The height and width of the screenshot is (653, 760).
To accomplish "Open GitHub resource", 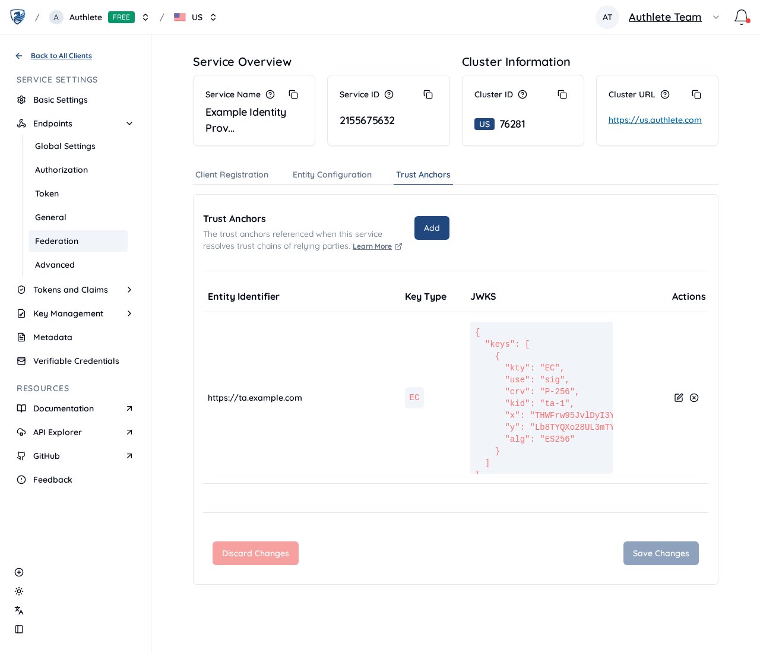I will click(x=46, y=456).
